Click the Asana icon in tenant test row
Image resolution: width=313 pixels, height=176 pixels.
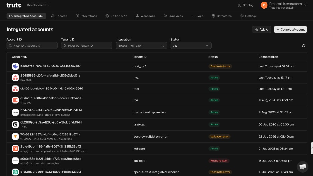pyautogui.click(x=15, y=89)
